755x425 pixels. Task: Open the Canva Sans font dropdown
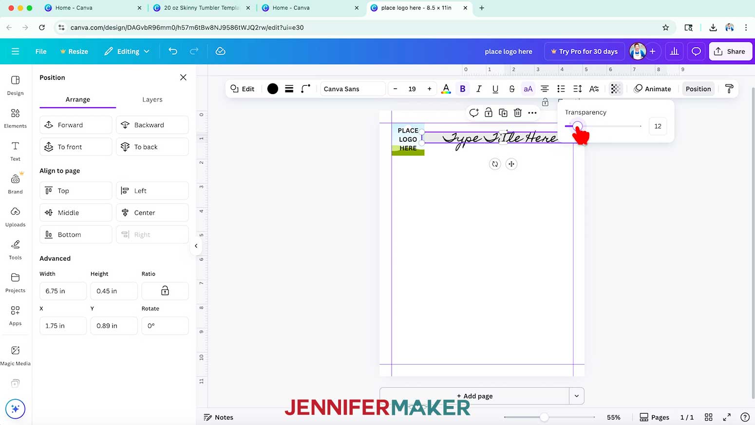coord(353,89)
